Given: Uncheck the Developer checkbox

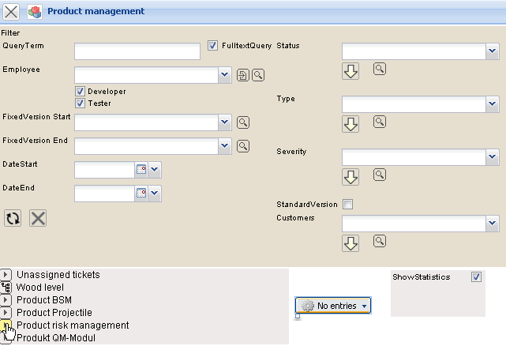Looking at the screenshot, I should (x=80, y=92).
